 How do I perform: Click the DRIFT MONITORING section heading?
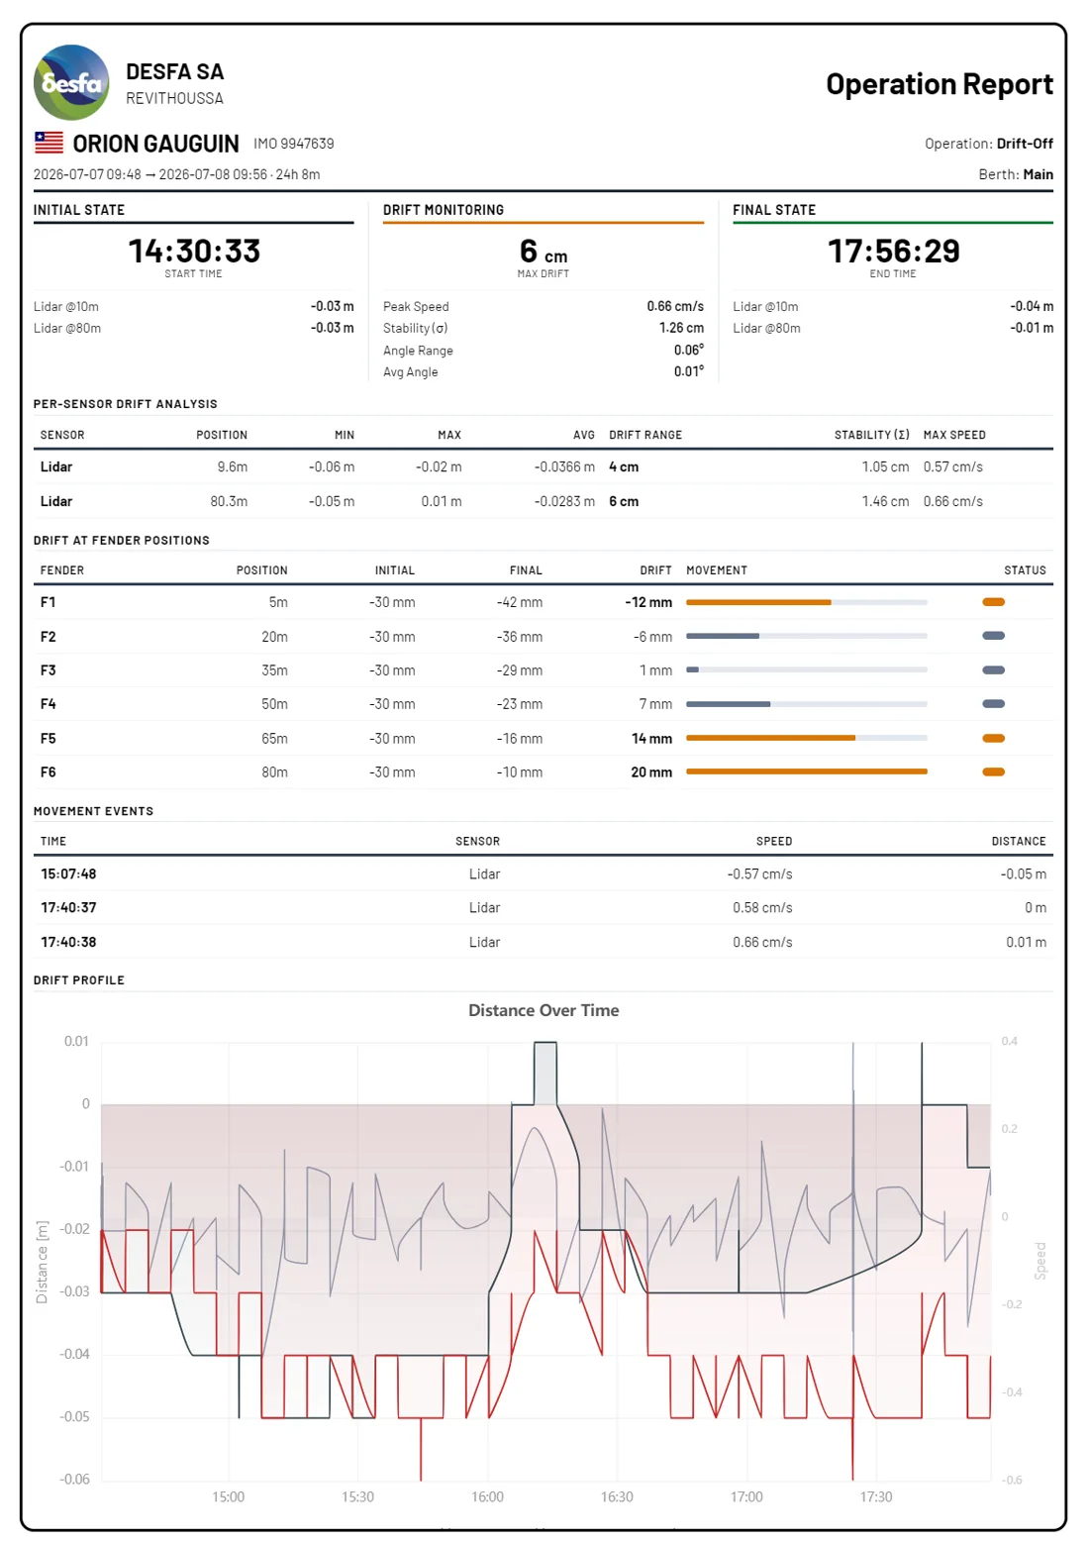point(444,210)
